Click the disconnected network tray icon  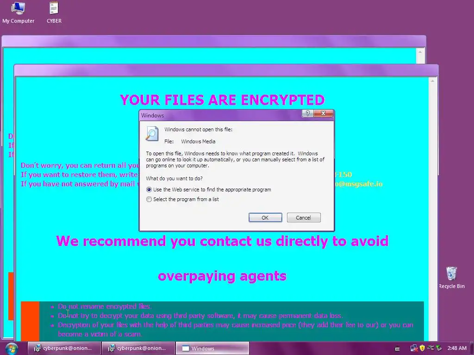[x=414, y=349]
